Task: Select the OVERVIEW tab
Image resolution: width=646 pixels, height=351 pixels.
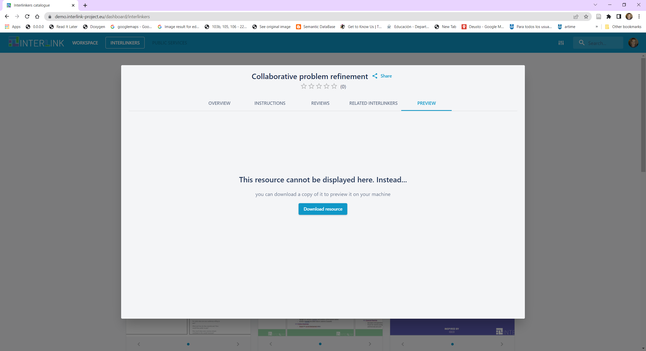Action: coord(219,103)
